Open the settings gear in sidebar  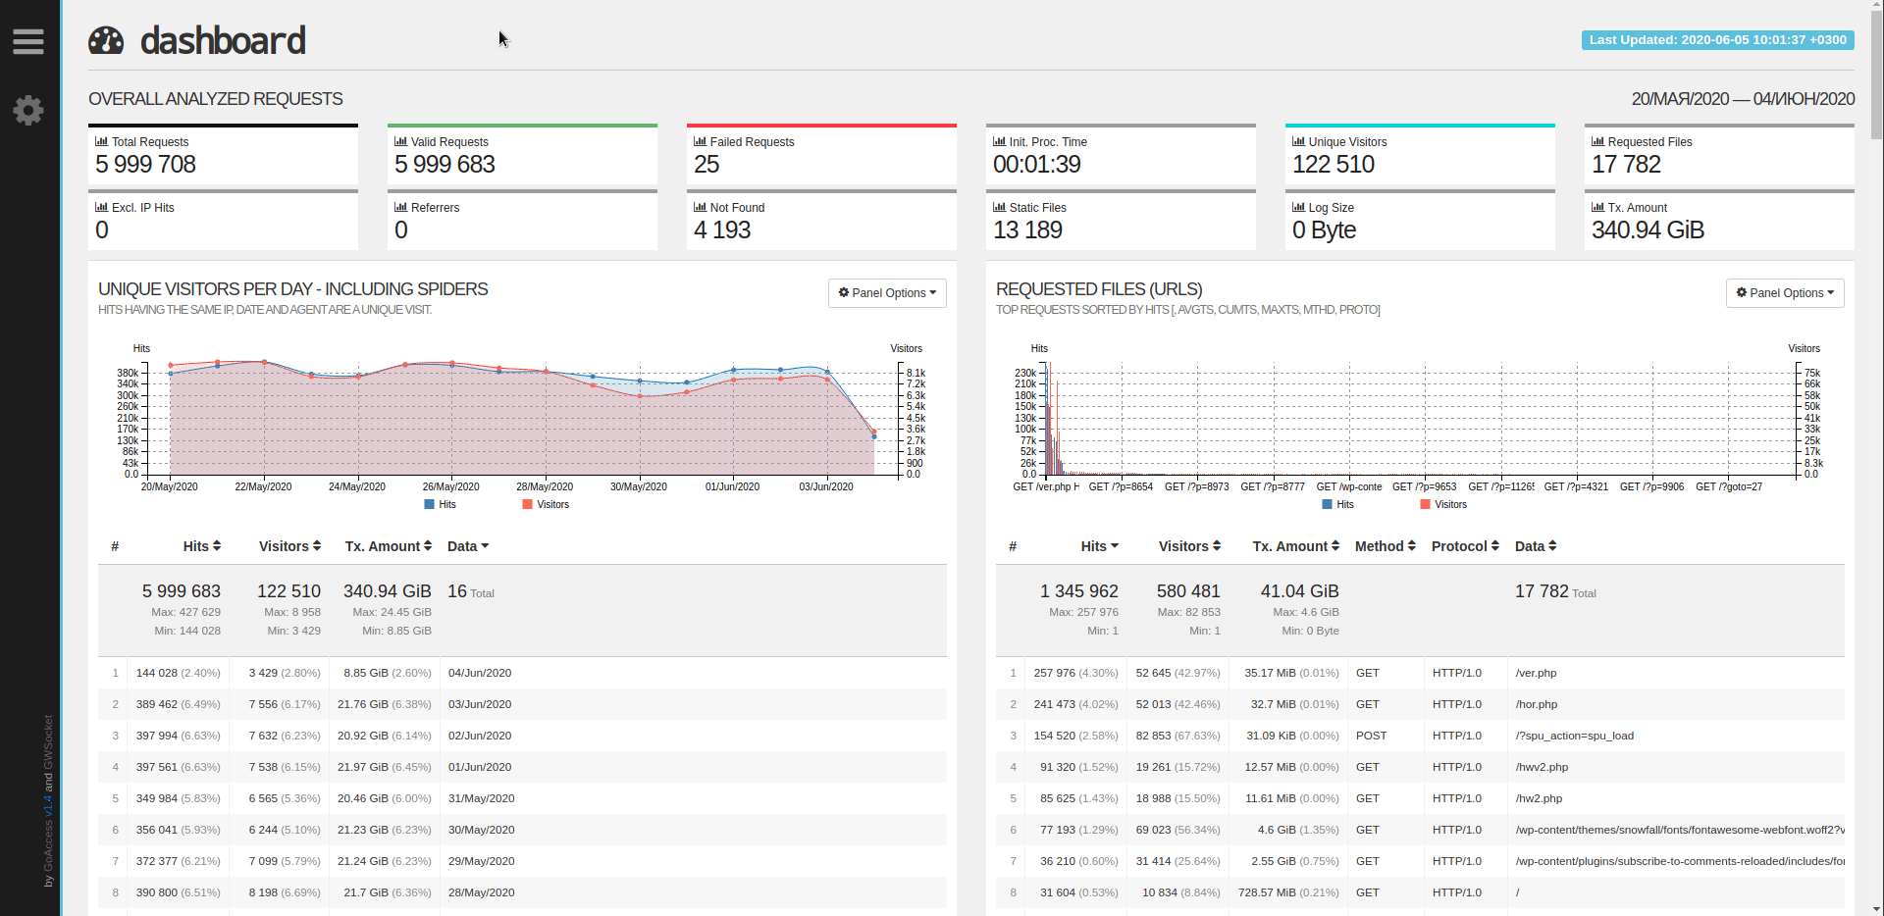[28, 110]
